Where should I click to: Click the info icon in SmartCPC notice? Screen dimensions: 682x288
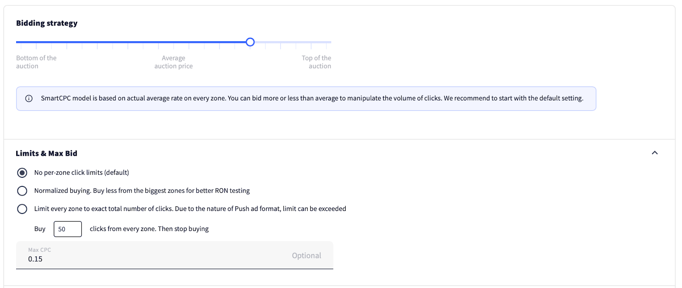29,99
